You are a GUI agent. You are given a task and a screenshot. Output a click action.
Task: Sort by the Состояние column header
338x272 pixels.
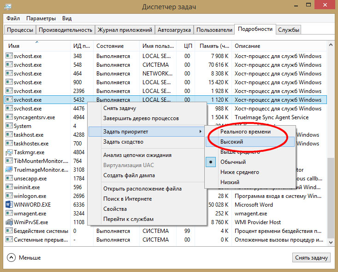116,46
